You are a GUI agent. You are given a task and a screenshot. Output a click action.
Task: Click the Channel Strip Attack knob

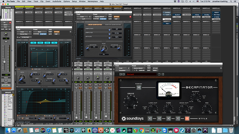pos(45,75)
